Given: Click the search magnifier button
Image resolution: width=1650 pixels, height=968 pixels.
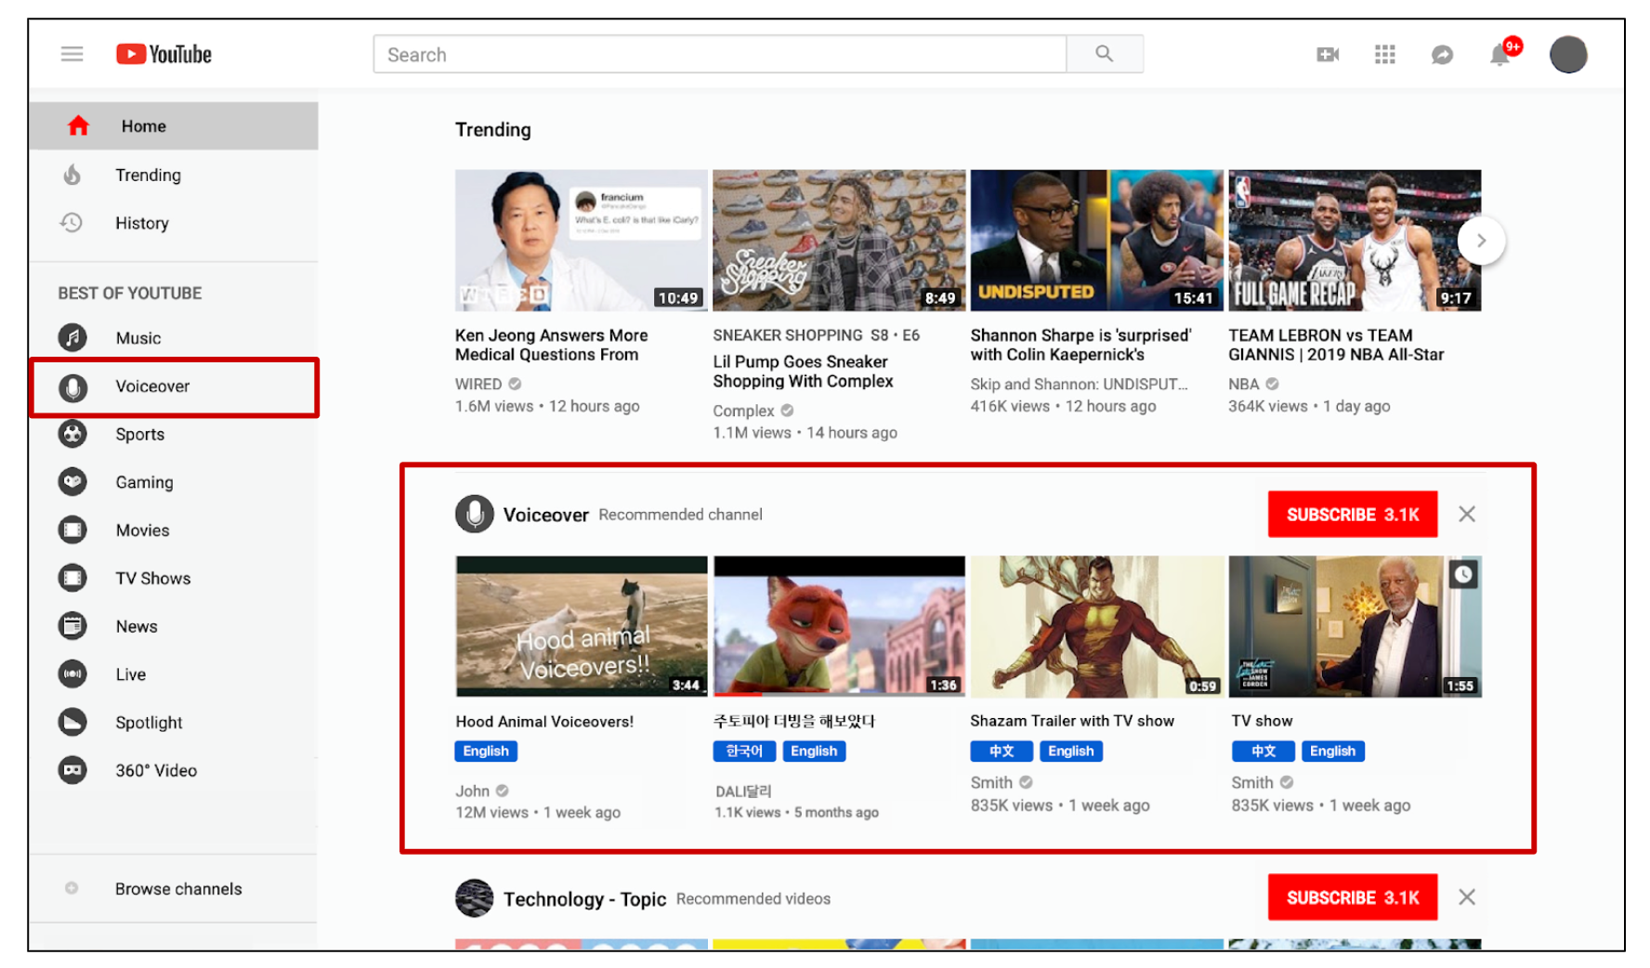Looking at the screenshot, I should click(1104, 54).
